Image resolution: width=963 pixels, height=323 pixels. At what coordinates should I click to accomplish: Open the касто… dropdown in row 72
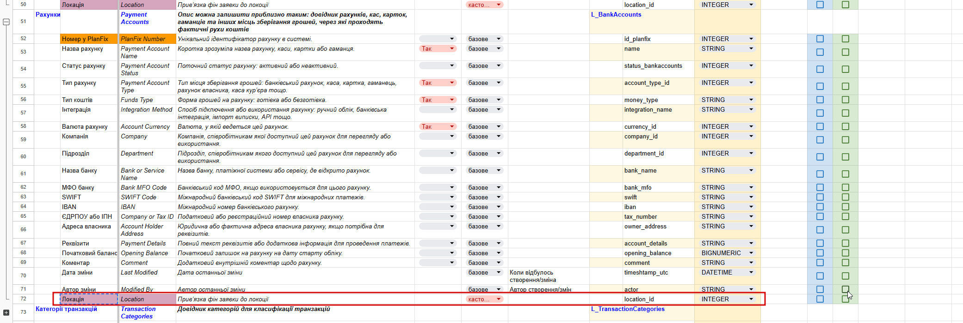click(x=484, y=299)
